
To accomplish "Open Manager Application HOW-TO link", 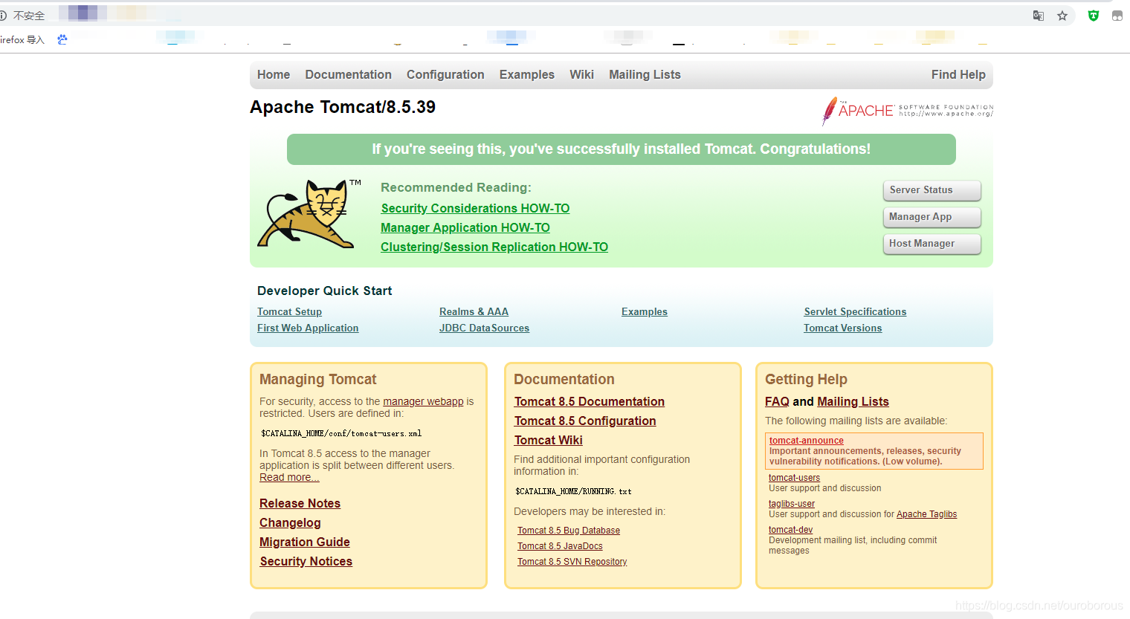I will pos(465,228).
